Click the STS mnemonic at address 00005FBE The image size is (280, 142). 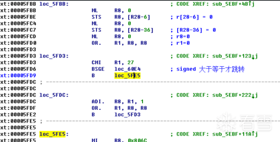click(x=97, y=17)
